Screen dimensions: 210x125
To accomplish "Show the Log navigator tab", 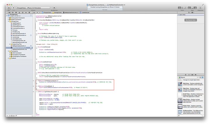I will pos(29,13).
